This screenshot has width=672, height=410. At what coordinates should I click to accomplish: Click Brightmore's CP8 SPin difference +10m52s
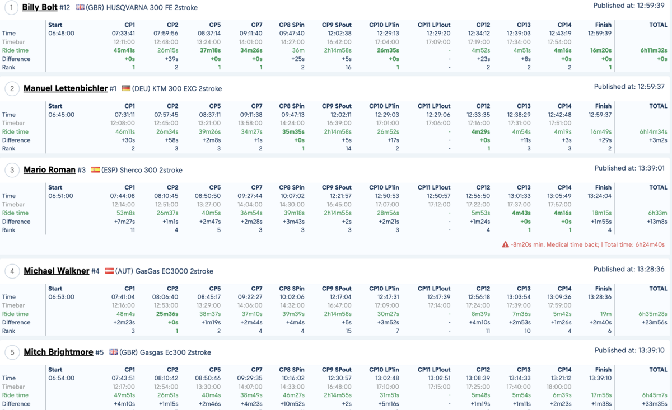pos(293,403)
